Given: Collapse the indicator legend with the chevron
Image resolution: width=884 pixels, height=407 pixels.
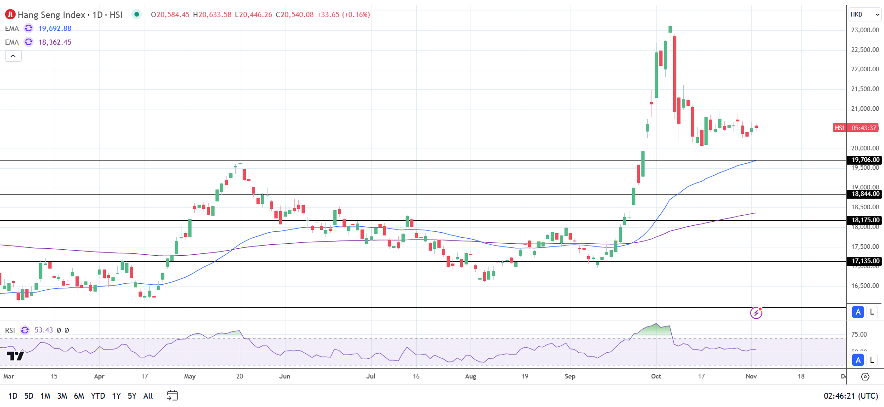Looking at the screenshot, I should [13, 56].
